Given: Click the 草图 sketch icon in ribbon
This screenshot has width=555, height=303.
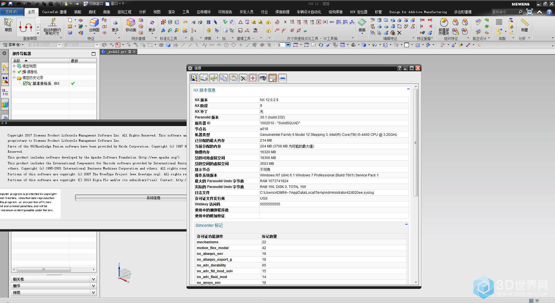Looking at the screenshot, I should 8,25.
